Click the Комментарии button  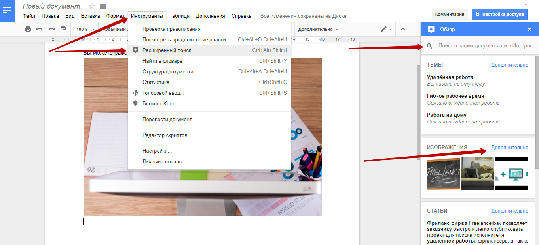(450, 14)
